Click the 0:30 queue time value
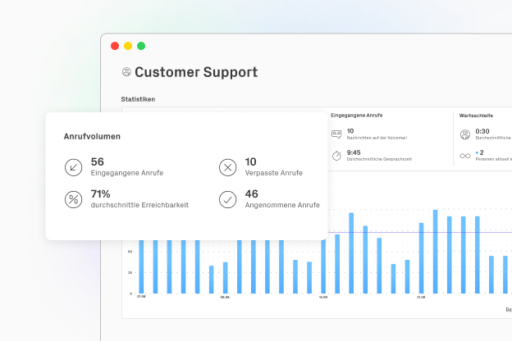The width and height of the screenshot is (512, 341). pyautogui.click(x=482, y=131)
